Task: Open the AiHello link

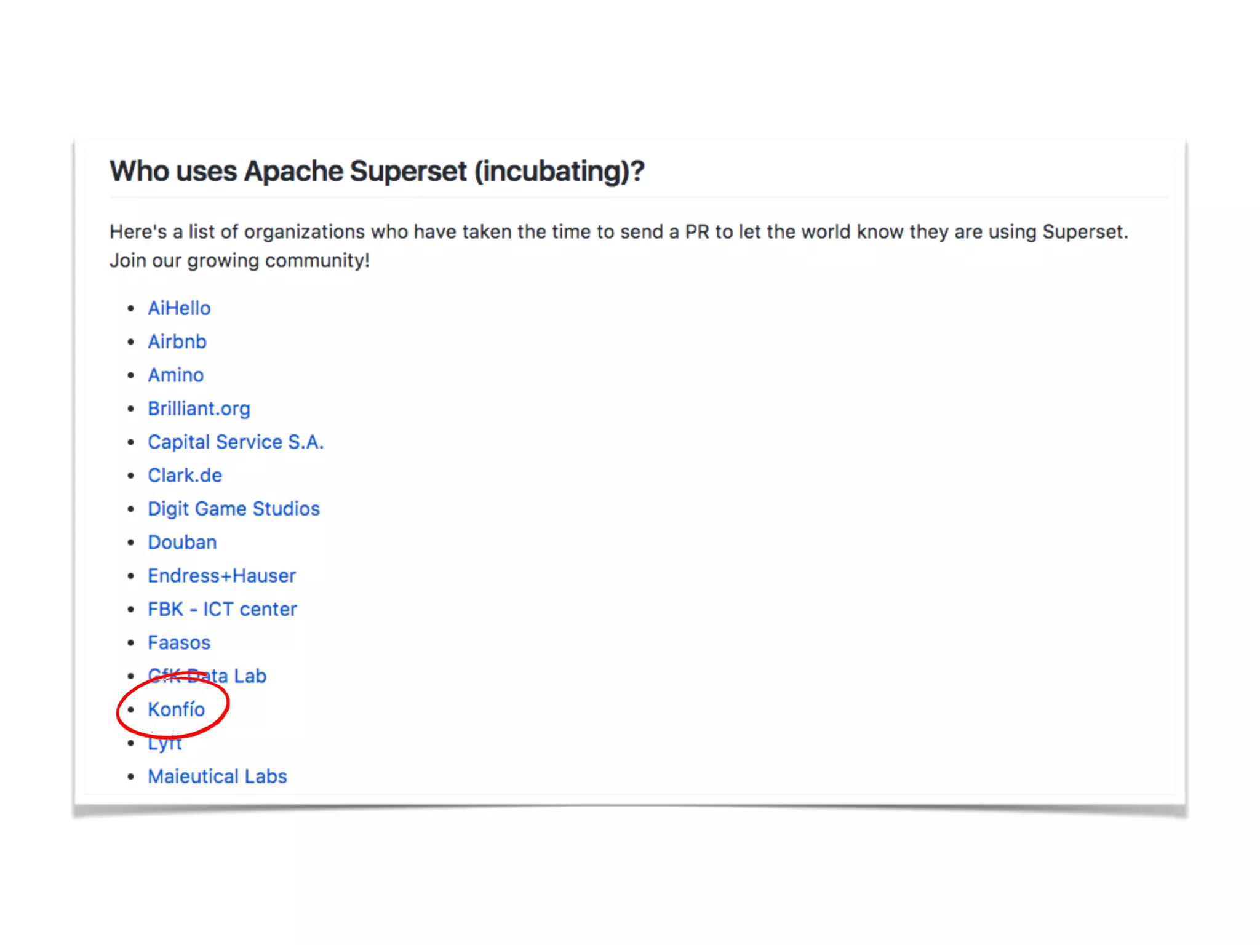Action: coord(178,308)
